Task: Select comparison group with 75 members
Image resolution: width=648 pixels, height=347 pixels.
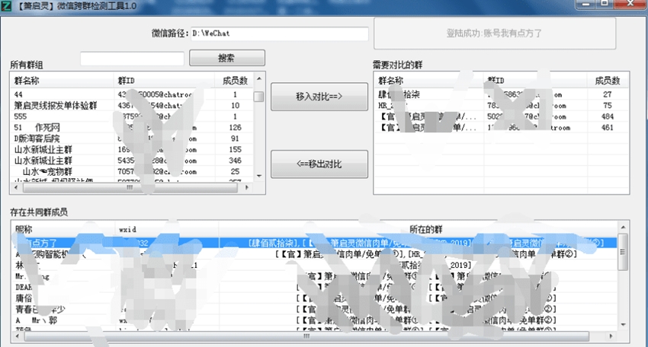Action: (502, 106)
